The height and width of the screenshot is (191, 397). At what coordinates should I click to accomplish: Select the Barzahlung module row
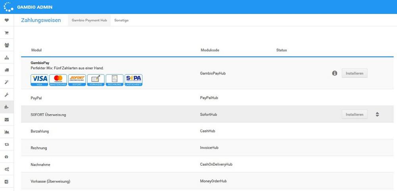tap(207, 131)
